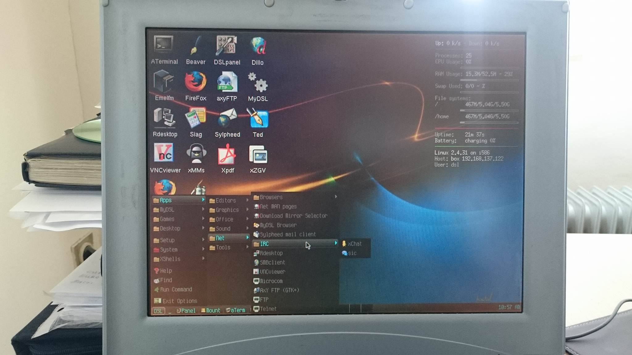
Task: Choose Sylpheed mail client menu item
Action: [x=287, y=235]
